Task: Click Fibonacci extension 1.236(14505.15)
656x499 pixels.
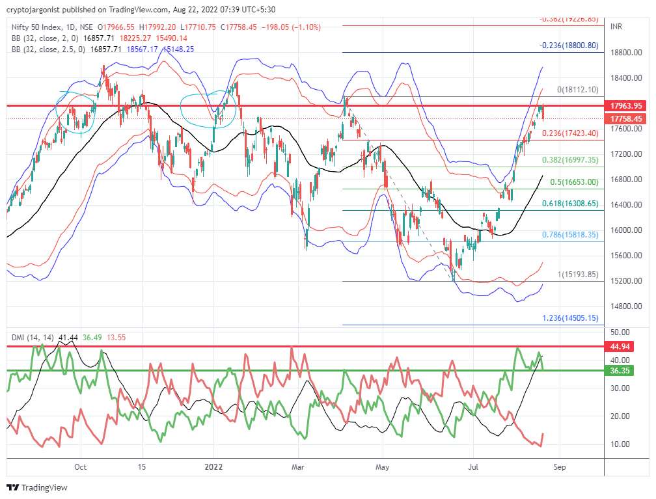Action: (570, 318)
